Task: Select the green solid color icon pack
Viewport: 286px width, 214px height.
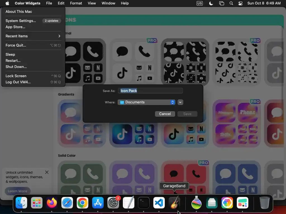Action: coord(82,177)
